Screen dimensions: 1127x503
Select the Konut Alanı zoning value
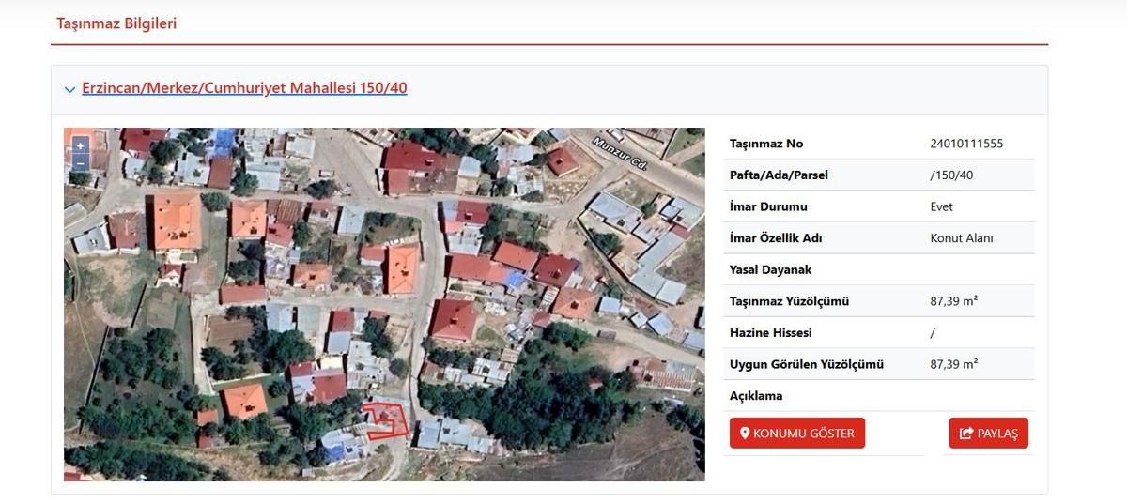coord(961,238)
